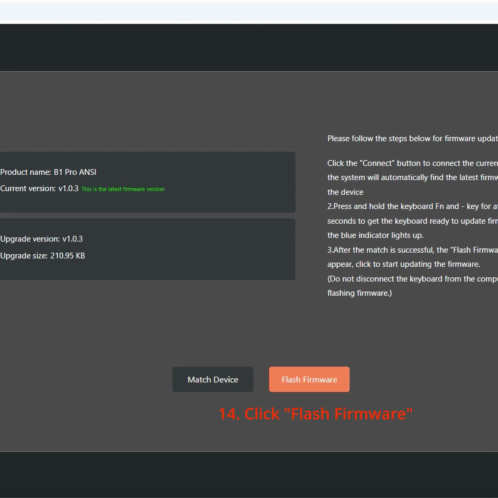Click the Upgrade size 210.95 KB text

43,256
